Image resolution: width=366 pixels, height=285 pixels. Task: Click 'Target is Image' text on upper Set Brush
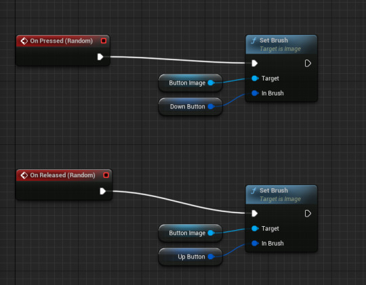(281, 49)
